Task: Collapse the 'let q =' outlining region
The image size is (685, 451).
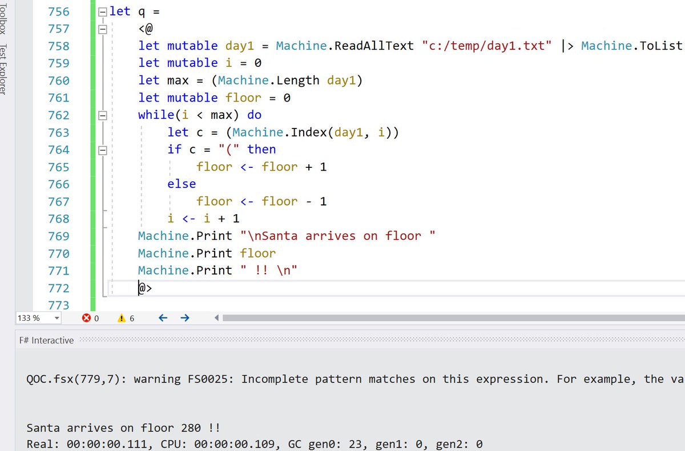Action: (103, 12)
